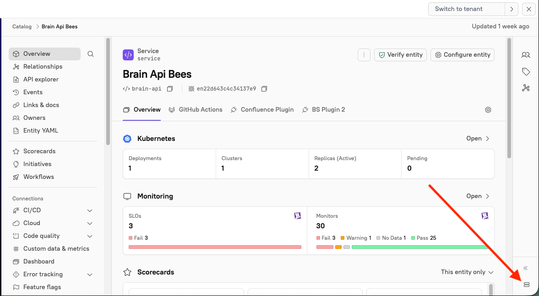Click the stacked rows icon at bottom right
This screenshot has height=296, width=539.
click(x=526, y=285)
